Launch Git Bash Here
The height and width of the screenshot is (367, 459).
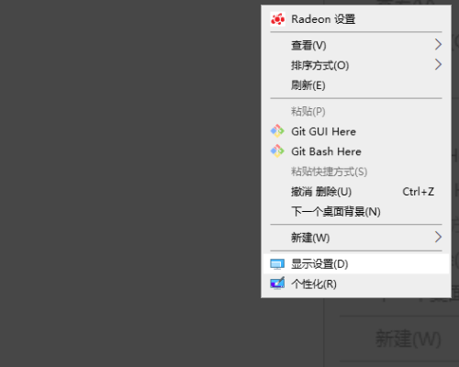[356, 151]
